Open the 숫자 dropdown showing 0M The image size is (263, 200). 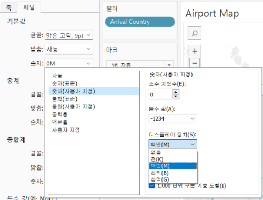pos(68,63)
